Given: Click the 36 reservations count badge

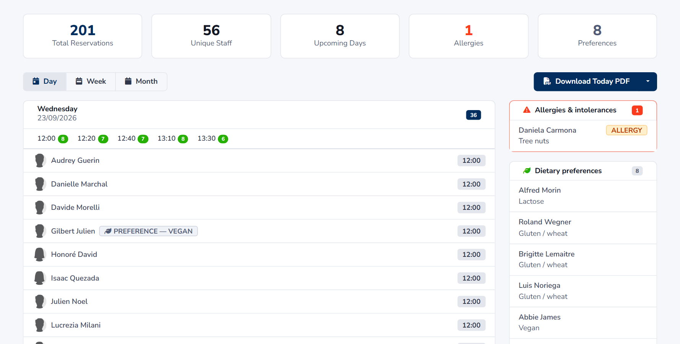Looking at the screenshot, I should 474,115.
